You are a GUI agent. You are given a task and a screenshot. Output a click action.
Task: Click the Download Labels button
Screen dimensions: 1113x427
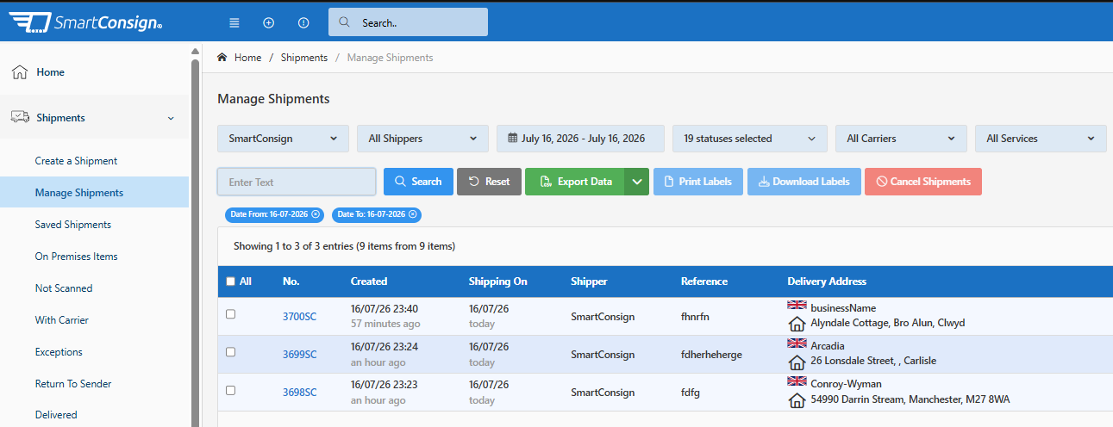(803, 182)
